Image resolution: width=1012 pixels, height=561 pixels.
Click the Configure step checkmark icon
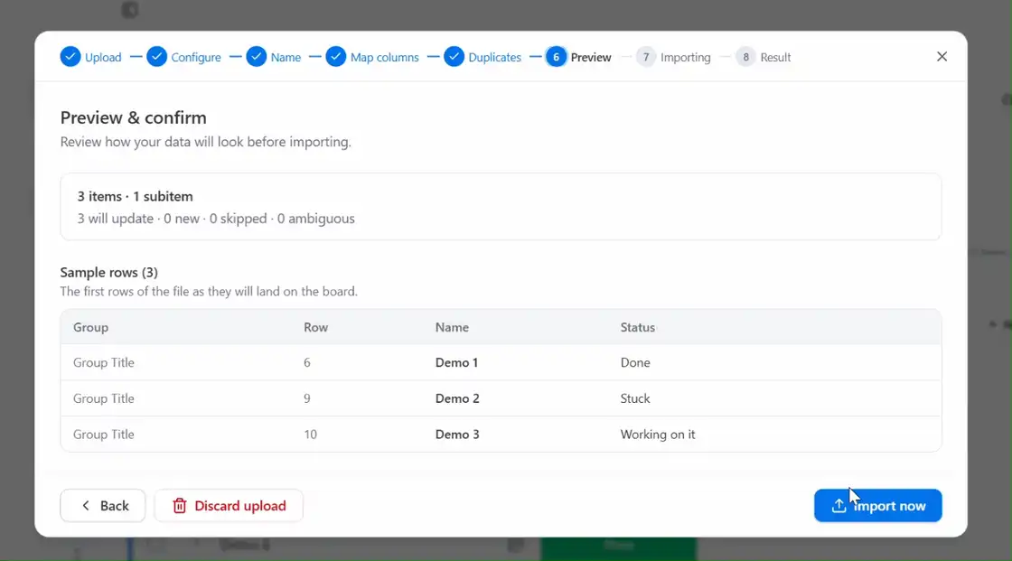[156, 57]
